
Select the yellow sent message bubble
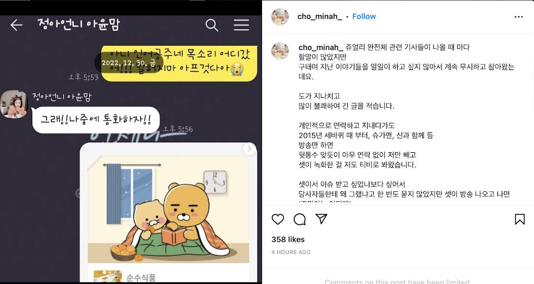[x=179, y=63]
